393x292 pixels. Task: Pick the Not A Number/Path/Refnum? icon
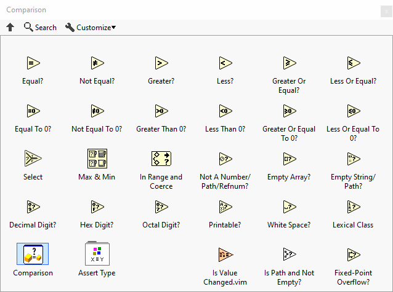(x=225, y=159)
